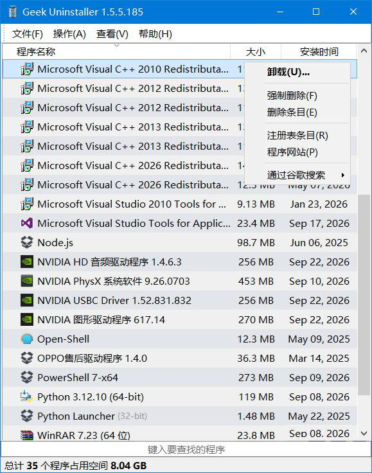Select Python 3.12.10 (64-bit) entry

pos(180,397)
